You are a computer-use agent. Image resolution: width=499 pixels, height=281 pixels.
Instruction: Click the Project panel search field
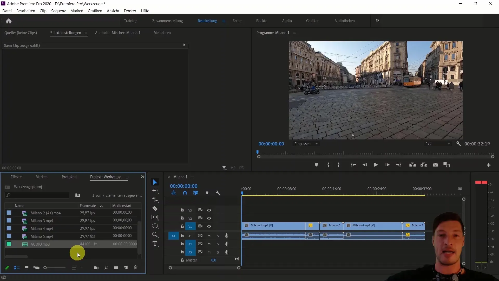point(37,195)
